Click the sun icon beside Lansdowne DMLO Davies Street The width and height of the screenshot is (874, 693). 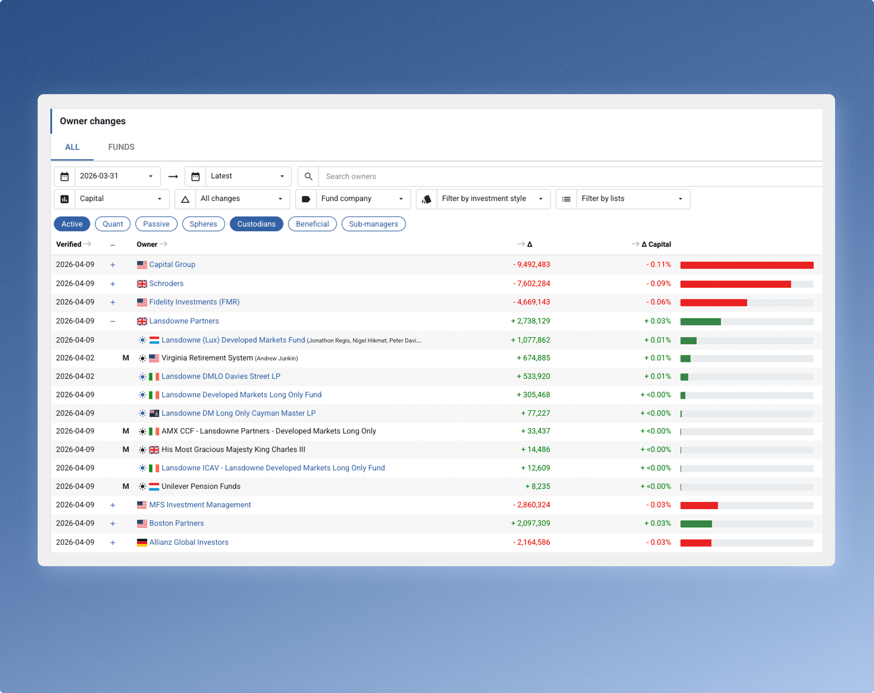click(x=143, y=377)
